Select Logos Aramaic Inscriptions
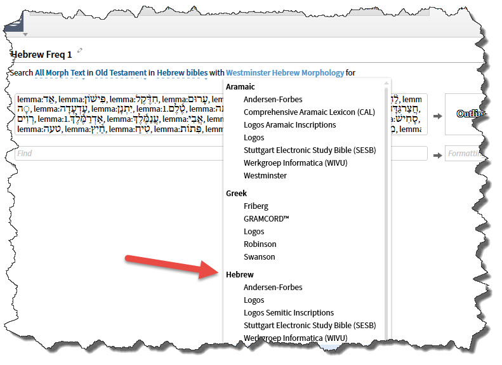Image resolution: width=502 pixels, height=365 pixels. (290, 125)
